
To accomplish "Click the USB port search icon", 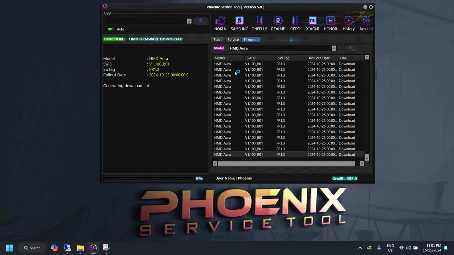I will pyautogui.click(x=201, y=21).
